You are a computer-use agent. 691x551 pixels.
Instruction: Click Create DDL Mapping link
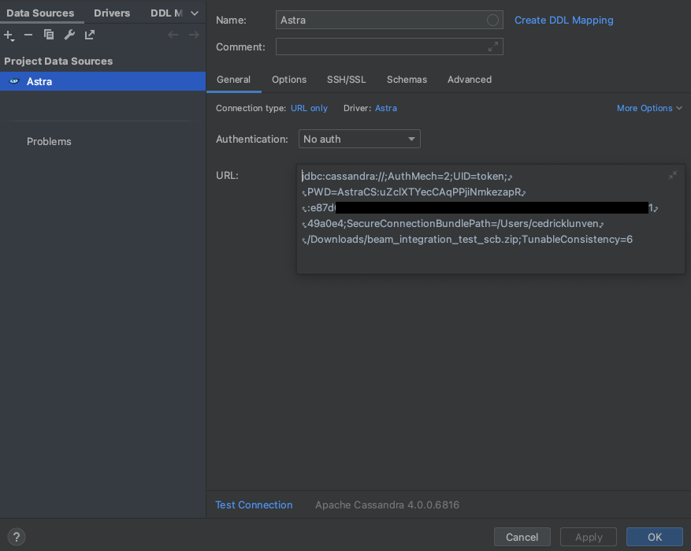coord(563,20)
